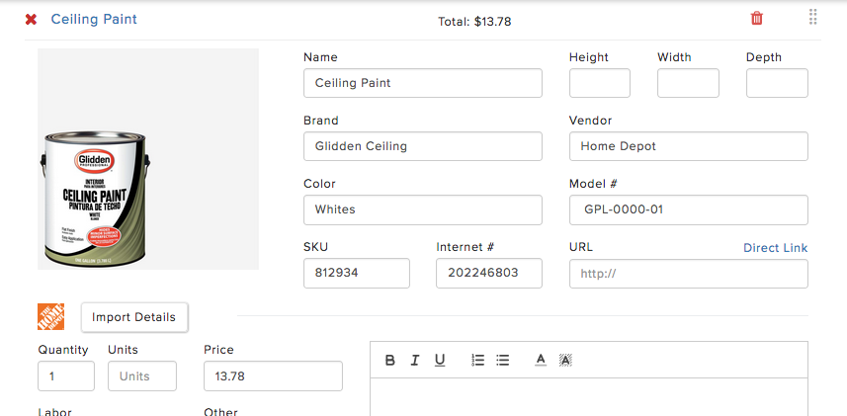Toggle bold formatting in the editor
Image resolution: width=847 pixels, height=416 pixels.
(390, 360)
